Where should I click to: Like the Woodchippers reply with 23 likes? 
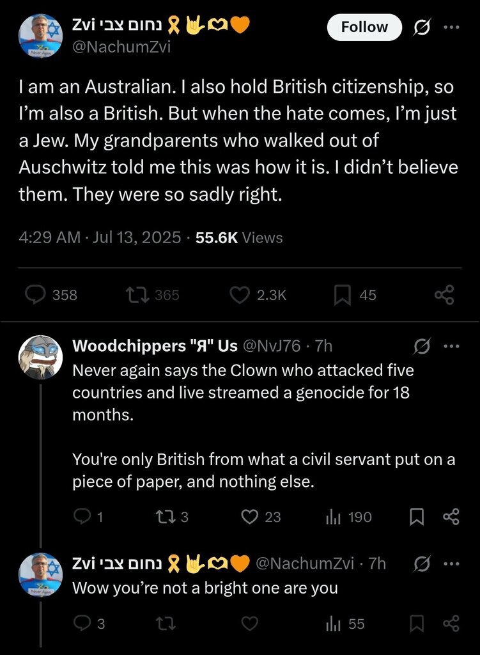tap(249, 517)
